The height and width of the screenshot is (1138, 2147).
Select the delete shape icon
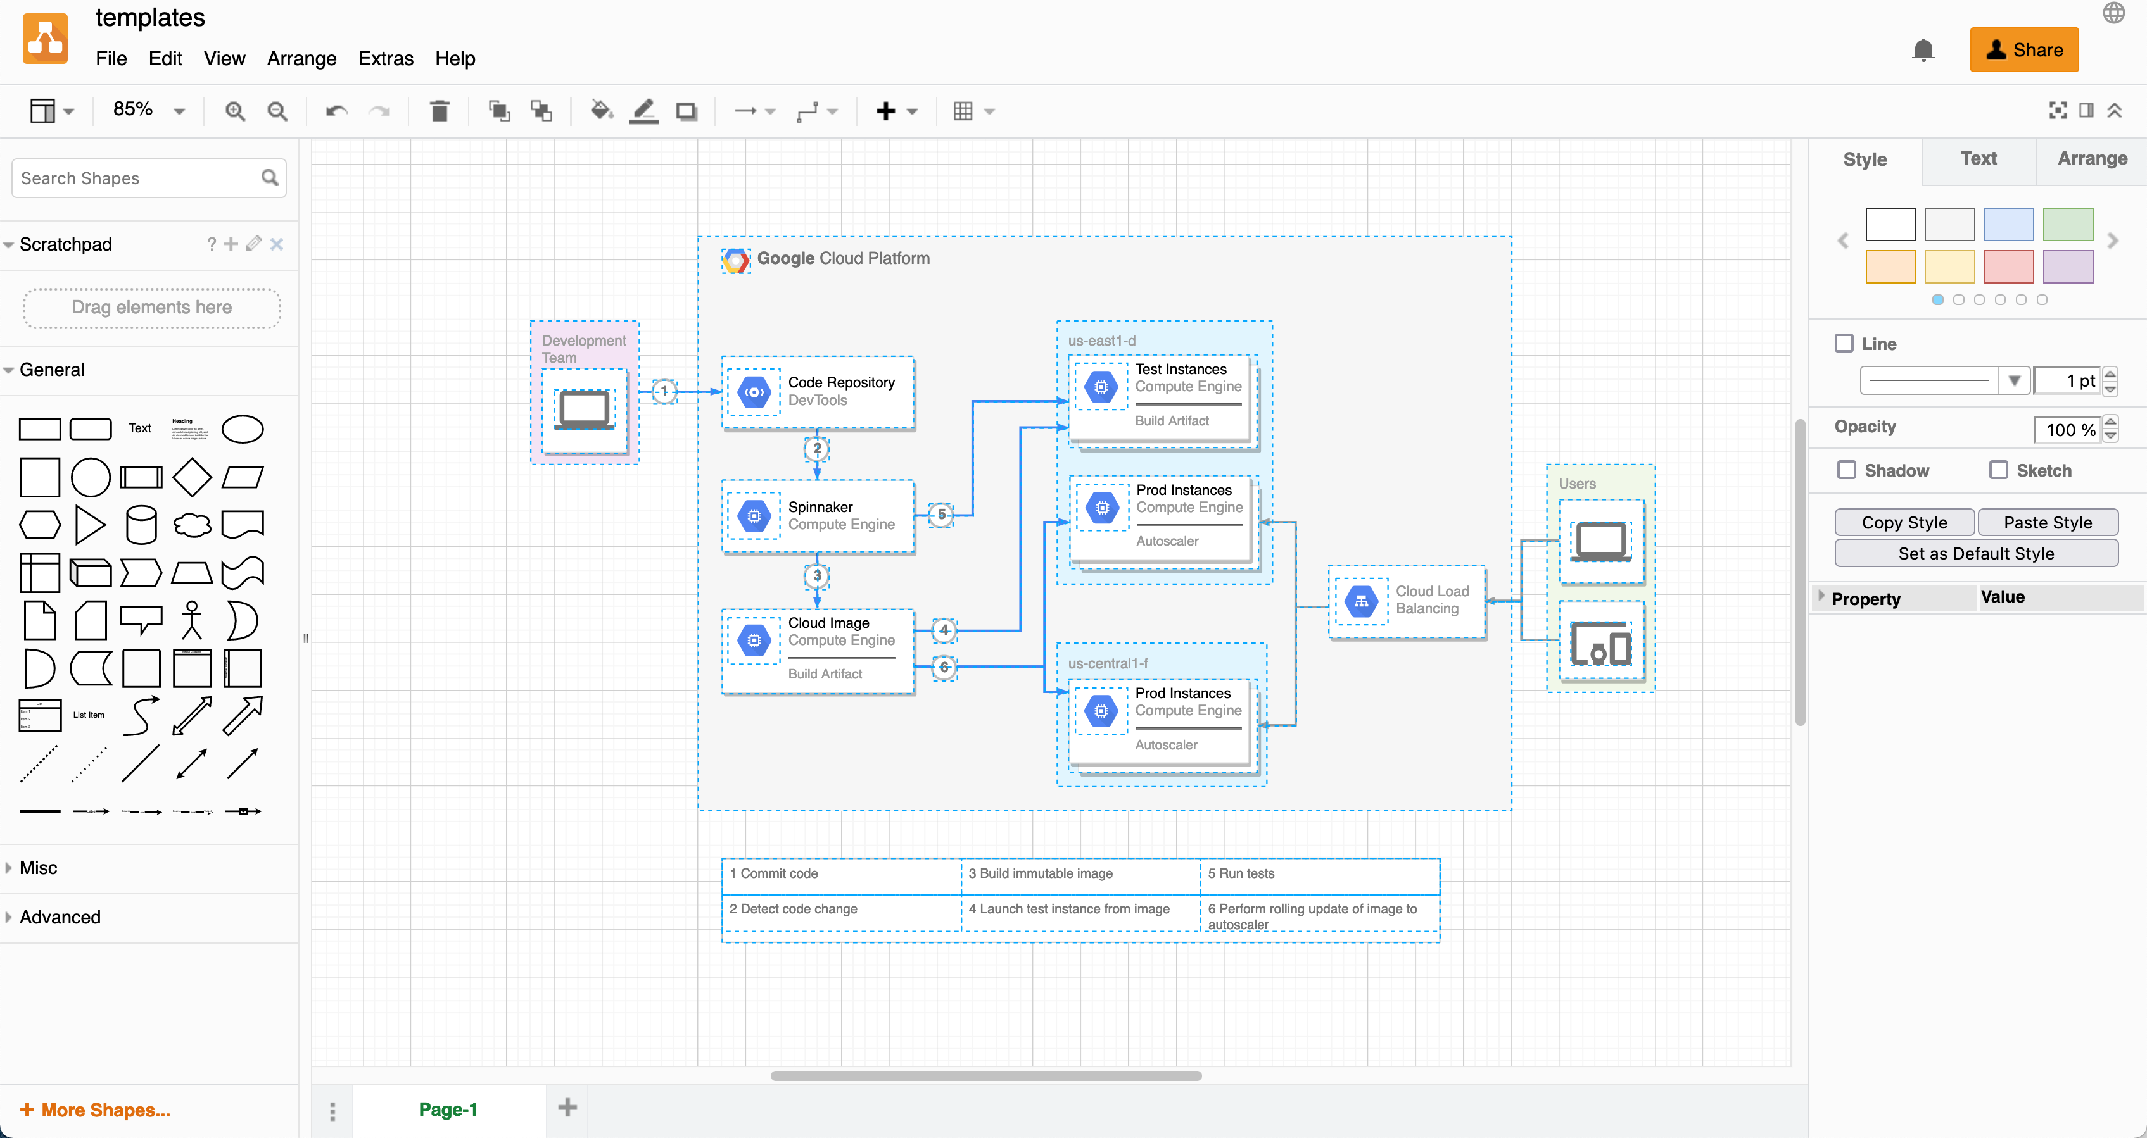point(439,109)
